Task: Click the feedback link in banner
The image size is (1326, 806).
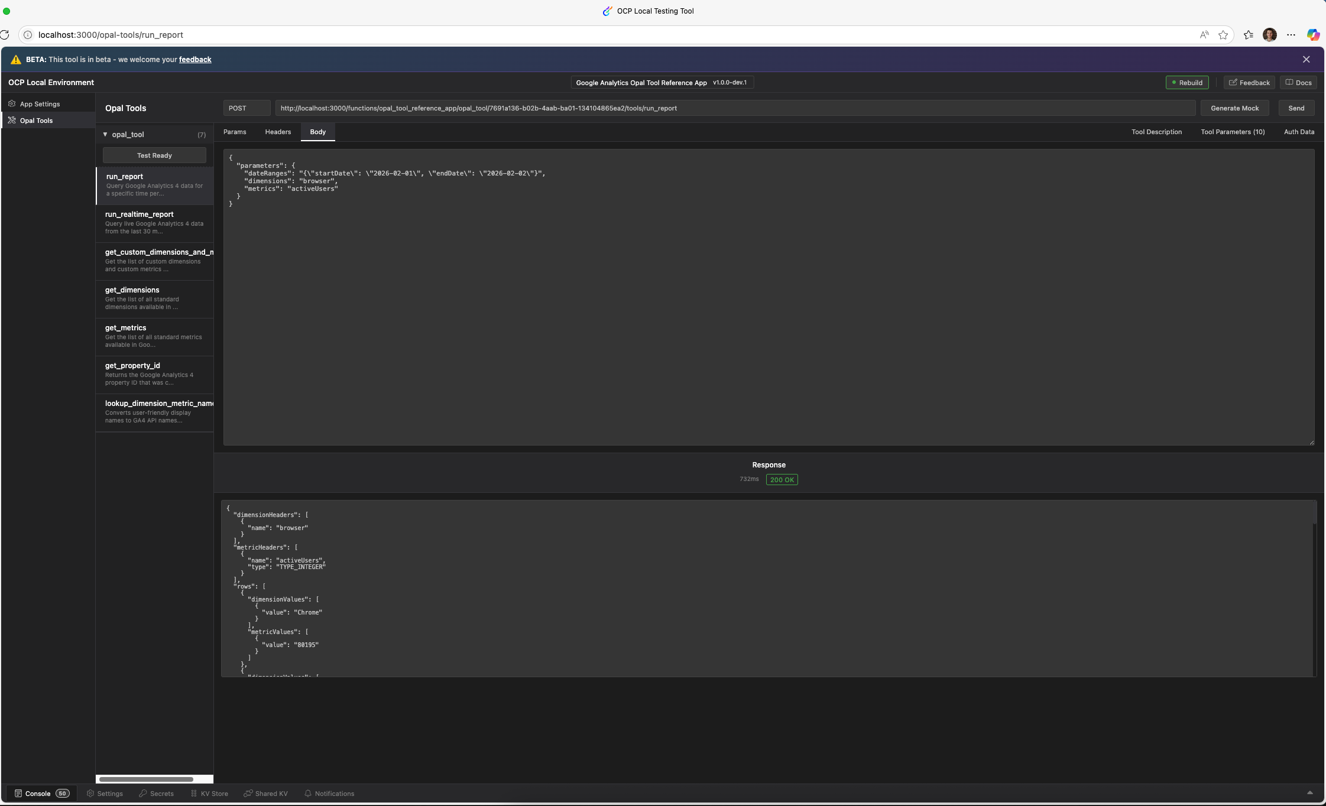Action: tap(195, 60)
